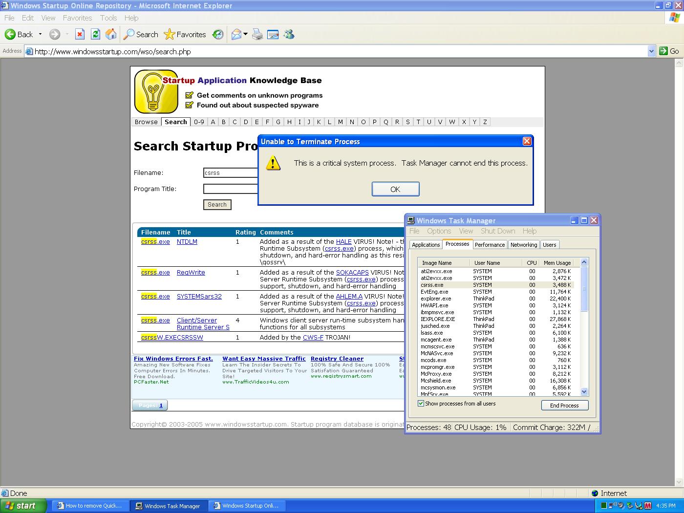This screenshot has height=513, width=684.
Task: Toggle Show processes from all users
Action: pyautogui.click(x=421, y=404)
